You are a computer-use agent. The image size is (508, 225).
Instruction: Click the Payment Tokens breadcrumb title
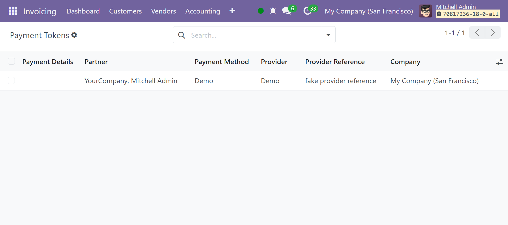click(39, 35)
